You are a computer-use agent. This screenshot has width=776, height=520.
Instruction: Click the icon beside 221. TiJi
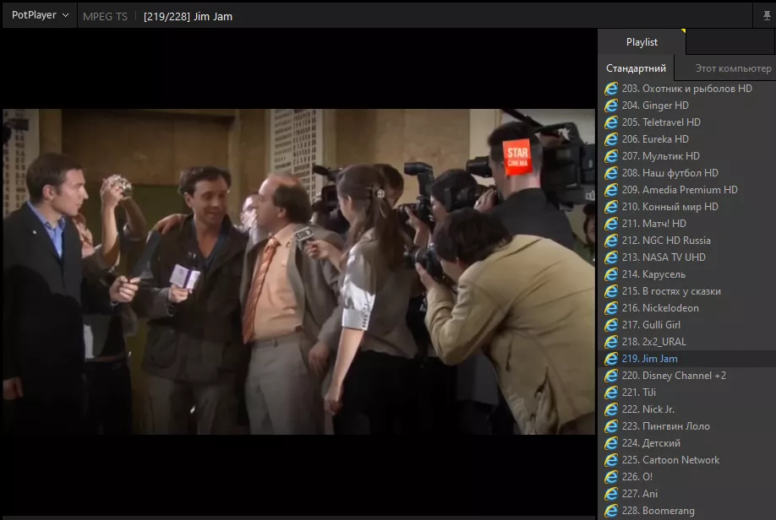pos(611,392)
